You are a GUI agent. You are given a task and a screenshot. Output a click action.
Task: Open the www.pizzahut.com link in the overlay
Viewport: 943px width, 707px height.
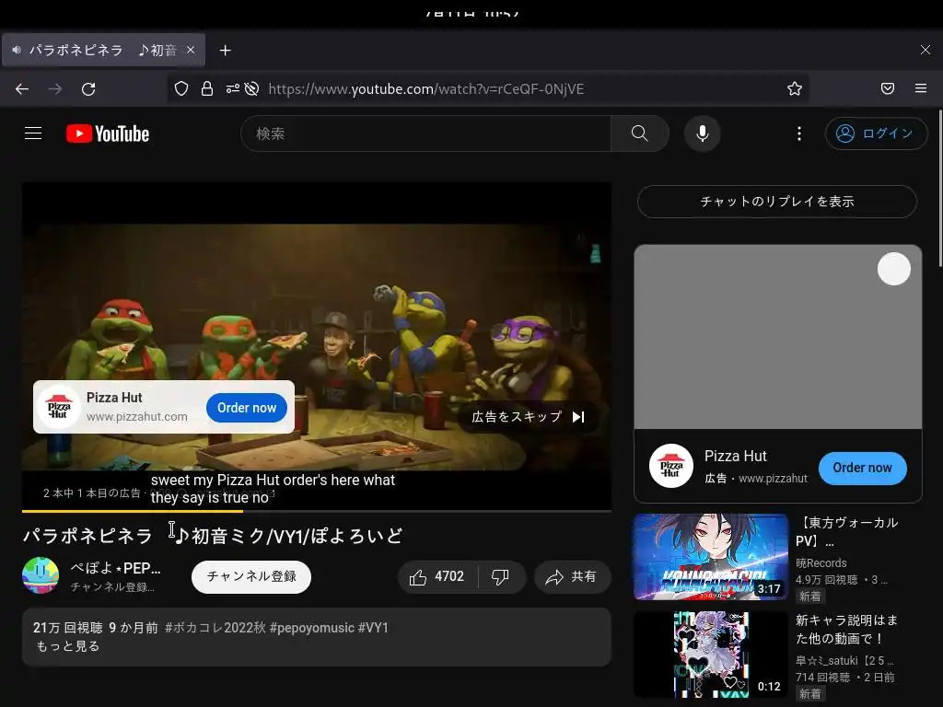click(x=137, y=417)
